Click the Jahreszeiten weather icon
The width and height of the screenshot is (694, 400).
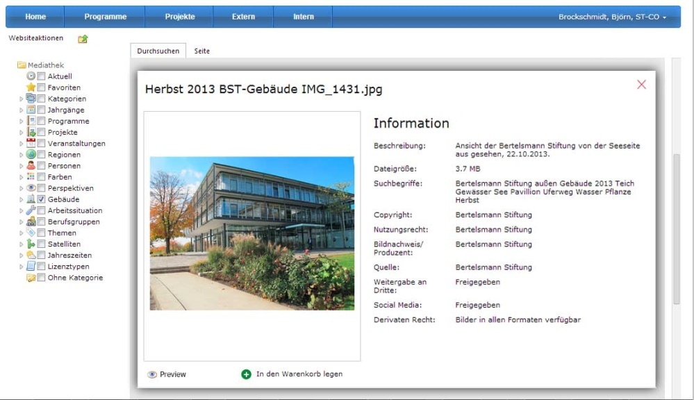[x=31, y=255]
